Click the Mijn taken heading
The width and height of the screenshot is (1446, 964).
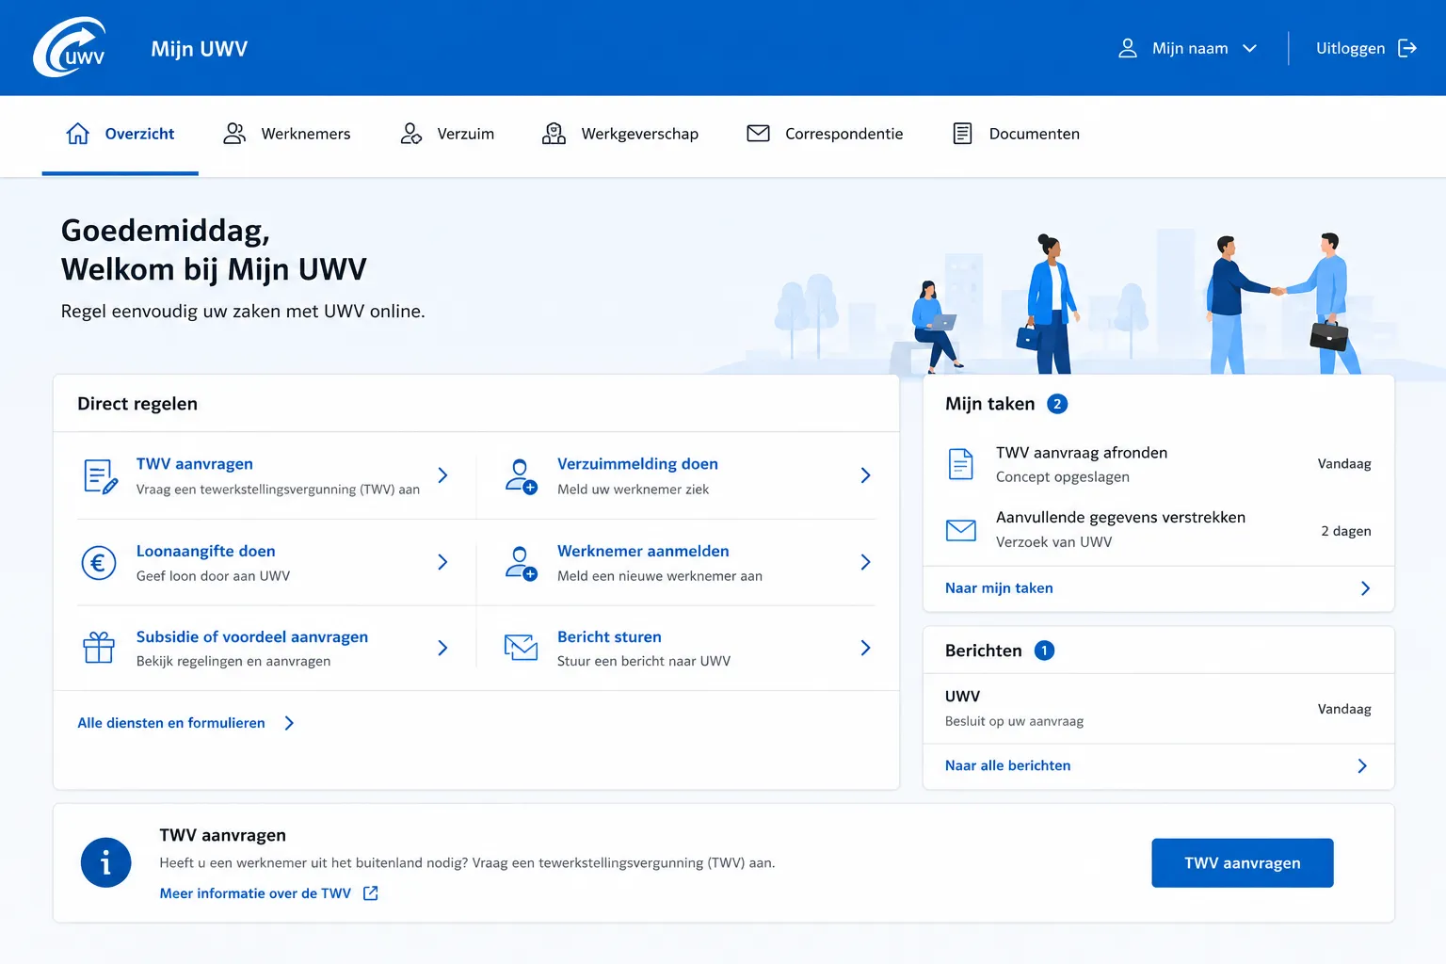point(989,404)
